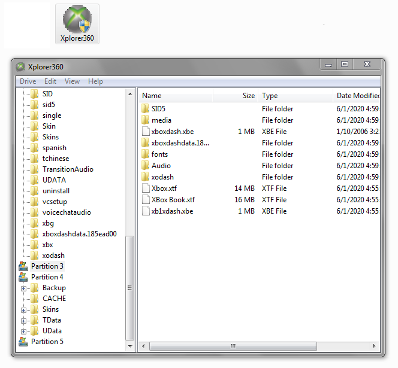Maximize the Xplorer360 window

(345, 65)
